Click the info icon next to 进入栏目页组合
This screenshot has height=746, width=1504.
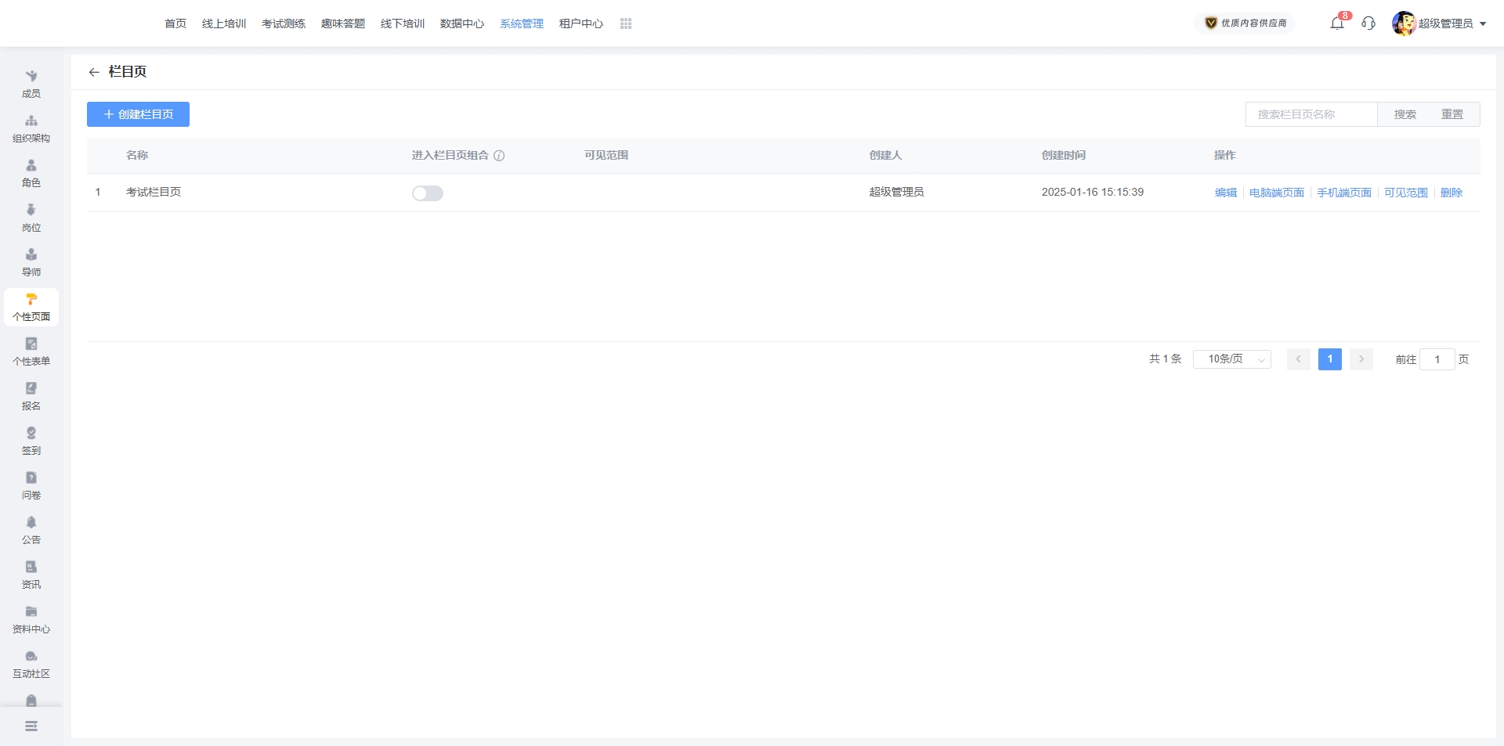click(x=499, y=156)
